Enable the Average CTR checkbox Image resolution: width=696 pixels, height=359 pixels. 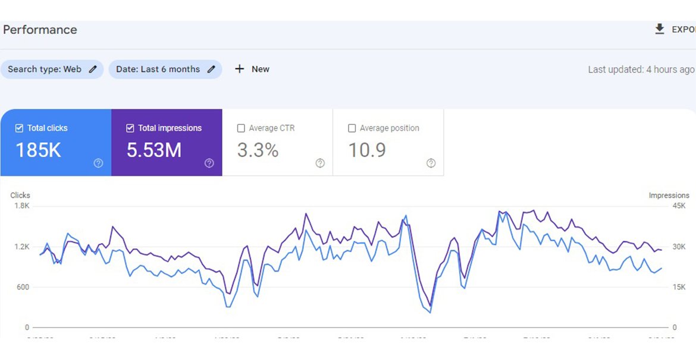click(x=241, y=128)
